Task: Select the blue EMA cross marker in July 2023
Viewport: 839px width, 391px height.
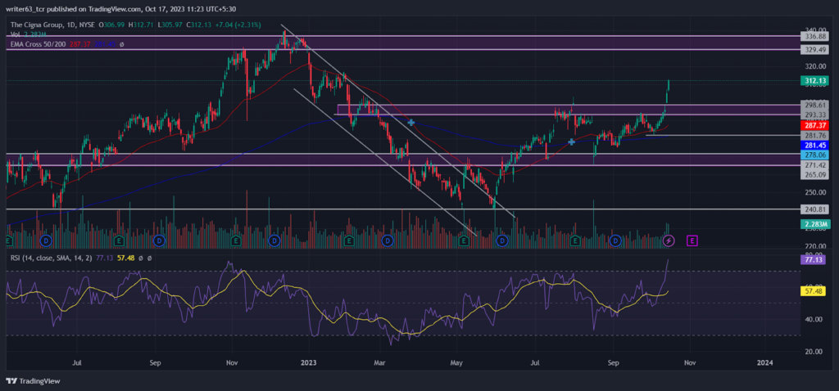Action: [x=571, y=142]
